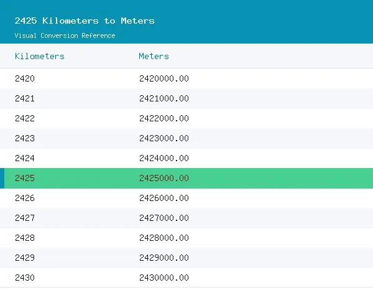Screen dimensions: 373x290
Task: Select the 2423000.00 meters value
Action: point(164,138)
